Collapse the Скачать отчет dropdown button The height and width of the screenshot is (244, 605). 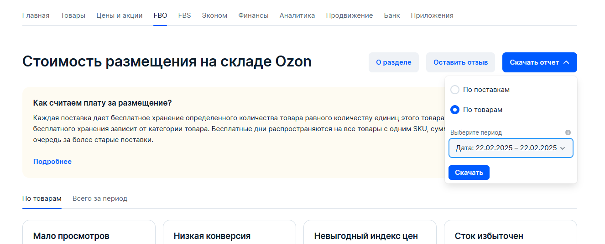(540, 62)
